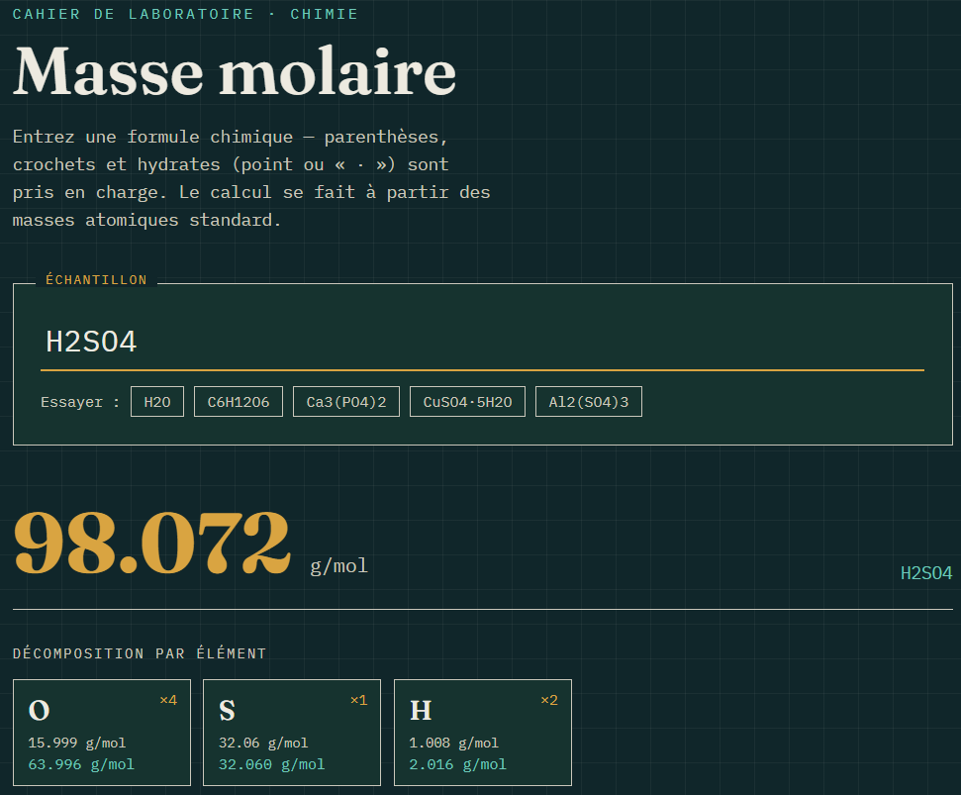Click the Décomposition par élément heading
Image resolution: width=961 pixels, height=795 pixels.
click(140, 653)
